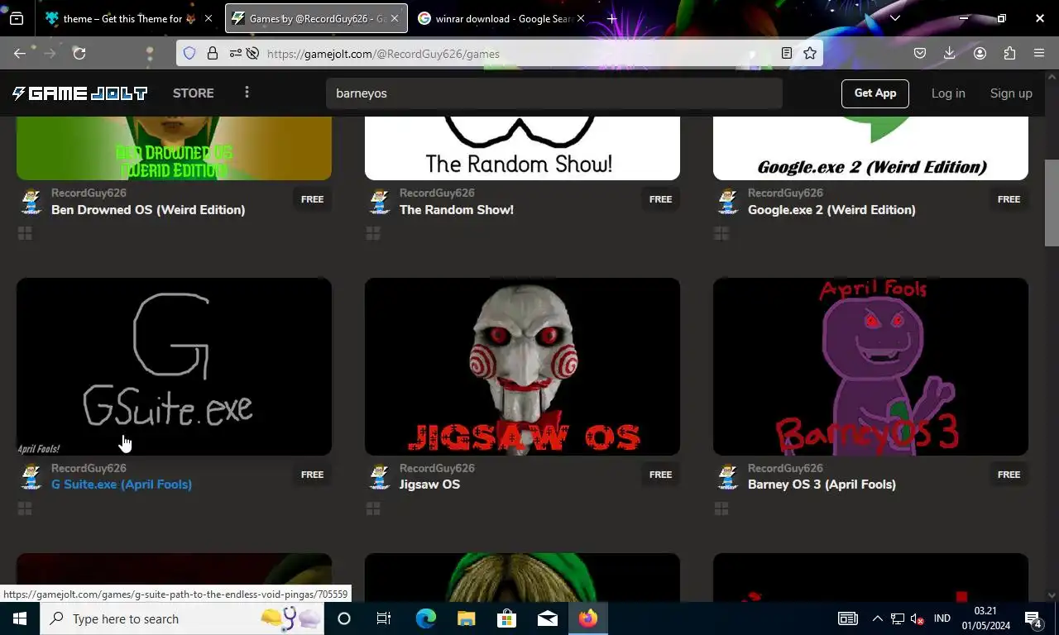Click the Log in link
Viewport: 1059px width, 635px height.
click(x=948, y=93)
